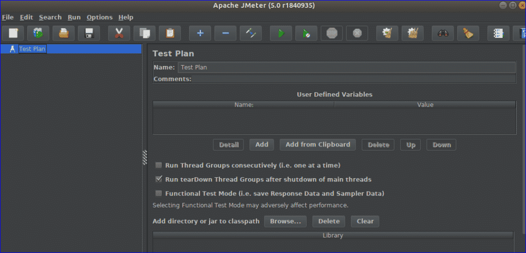This screenshot has height=253, width=526.
Task: Click the Down button
Action: 441,145
